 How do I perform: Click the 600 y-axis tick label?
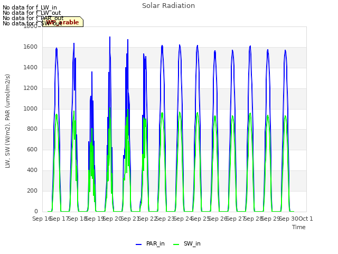(32, 149)
